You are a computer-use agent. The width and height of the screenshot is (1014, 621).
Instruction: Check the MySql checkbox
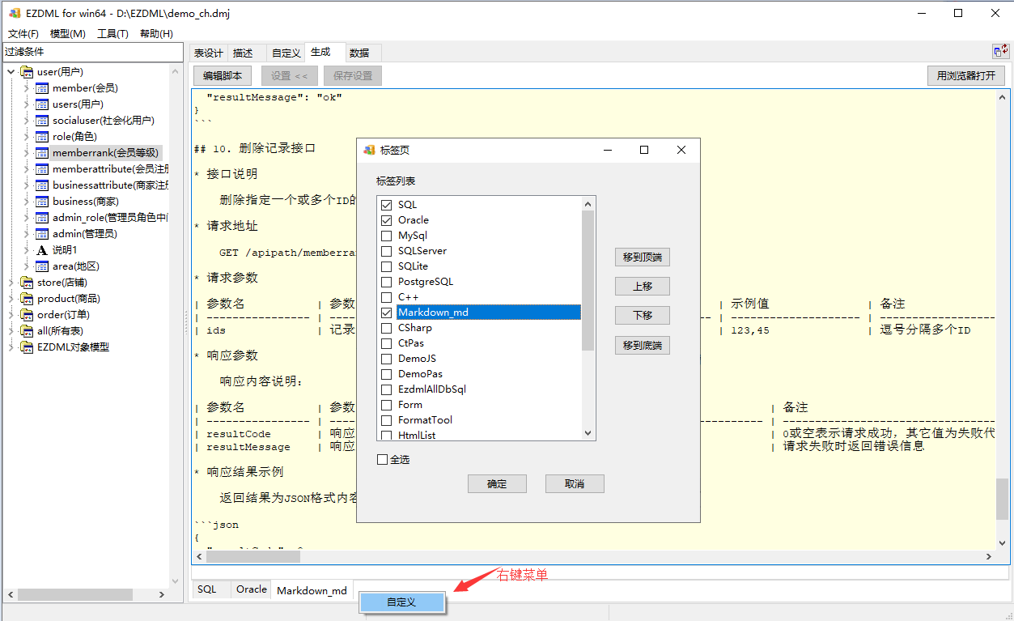tap(387, 236)
